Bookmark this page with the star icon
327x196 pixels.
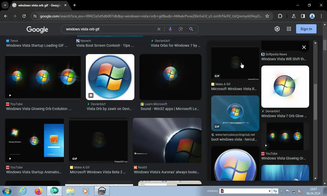[267, 16]
